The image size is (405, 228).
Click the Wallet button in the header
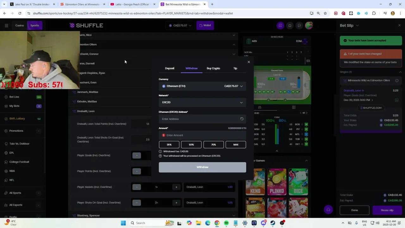click(205, 25)
